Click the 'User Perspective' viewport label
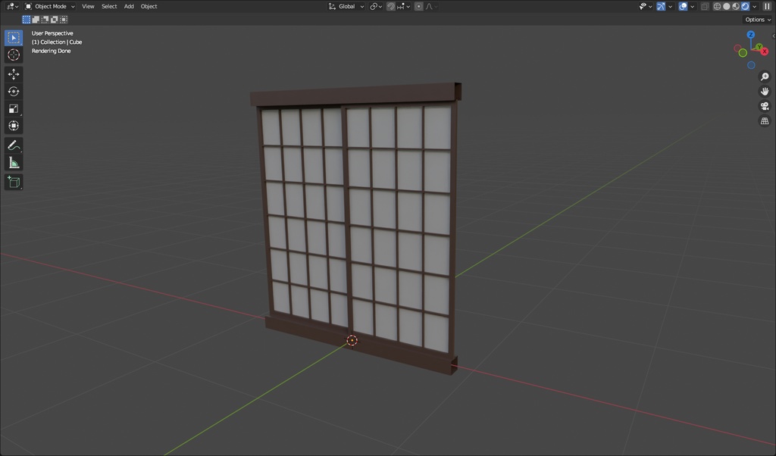 tap(52, 33)
